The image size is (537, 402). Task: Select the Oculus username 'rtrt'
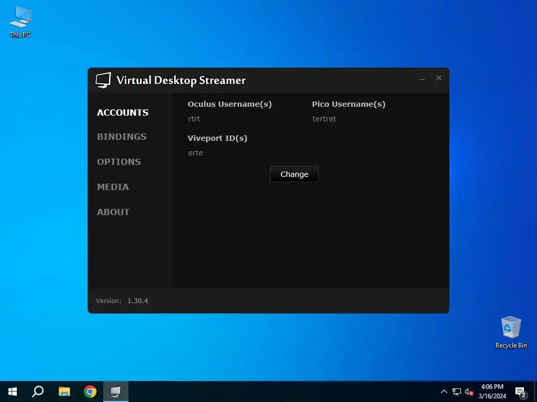click(194, 119)
